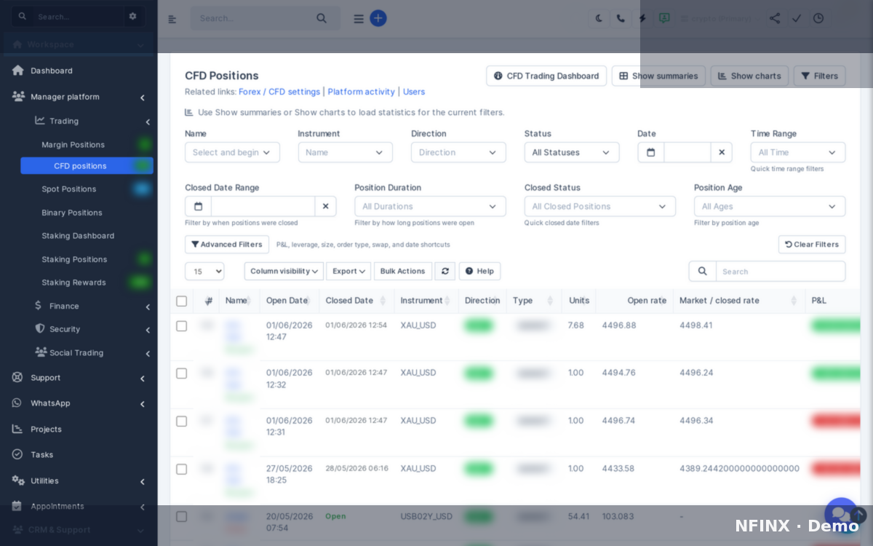Open the All Ages dropdown
The height and width of the screenshot is (546, 873).
(770, 206)
